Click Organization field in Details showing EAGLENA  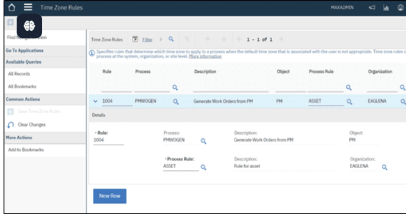point(365,166)
